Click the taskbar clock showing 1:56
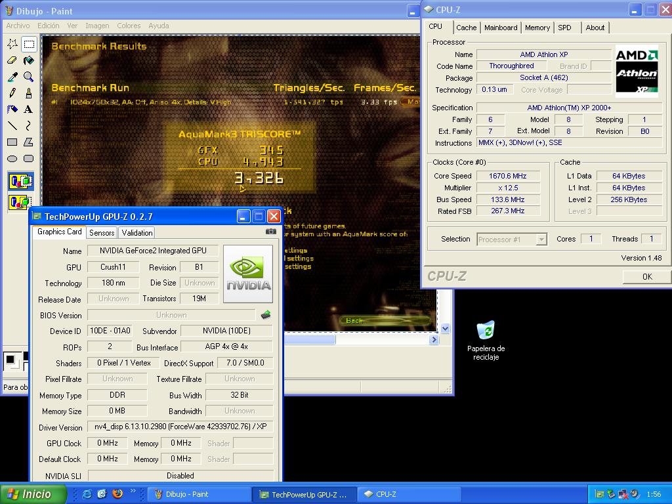The width and height of the screenshot is (672, 504). (654, 494)
